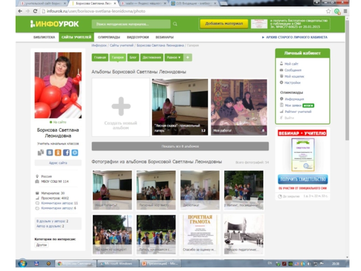
Task: Expand the Разное dropdown
Action: [174, 57]
